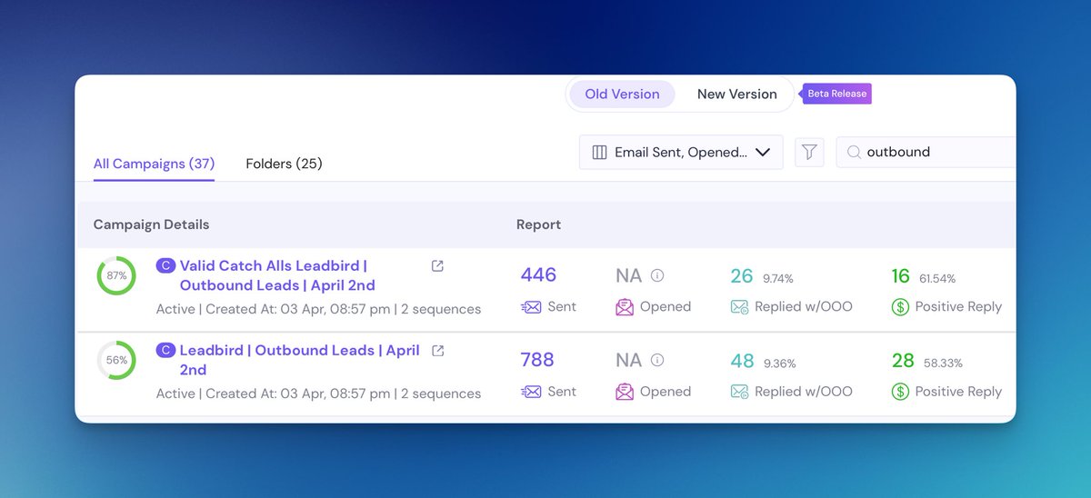The height and width of the screenshot is (498, 1091).
Task: Click the 788 sent count
Action: (537, 360)
